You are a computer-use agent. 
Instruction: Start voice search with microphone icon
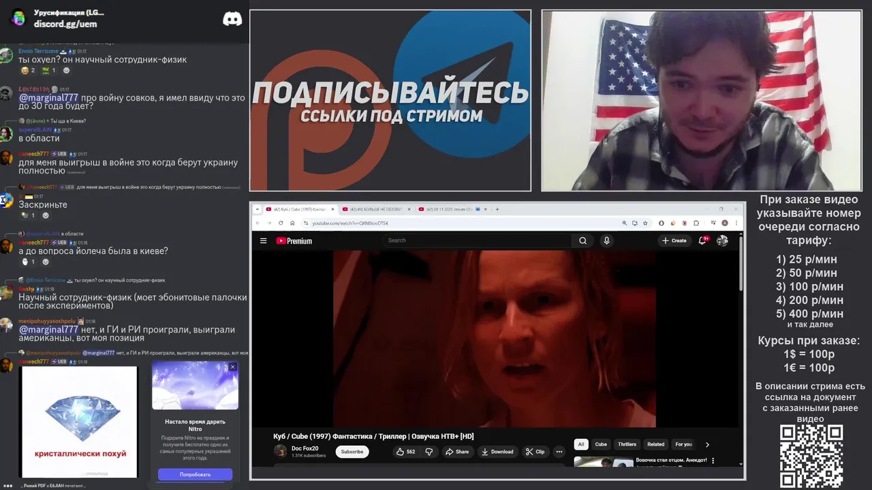606,240
